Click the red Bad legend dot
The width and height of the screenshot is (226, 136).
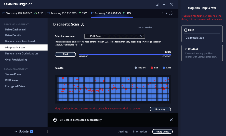152,68
